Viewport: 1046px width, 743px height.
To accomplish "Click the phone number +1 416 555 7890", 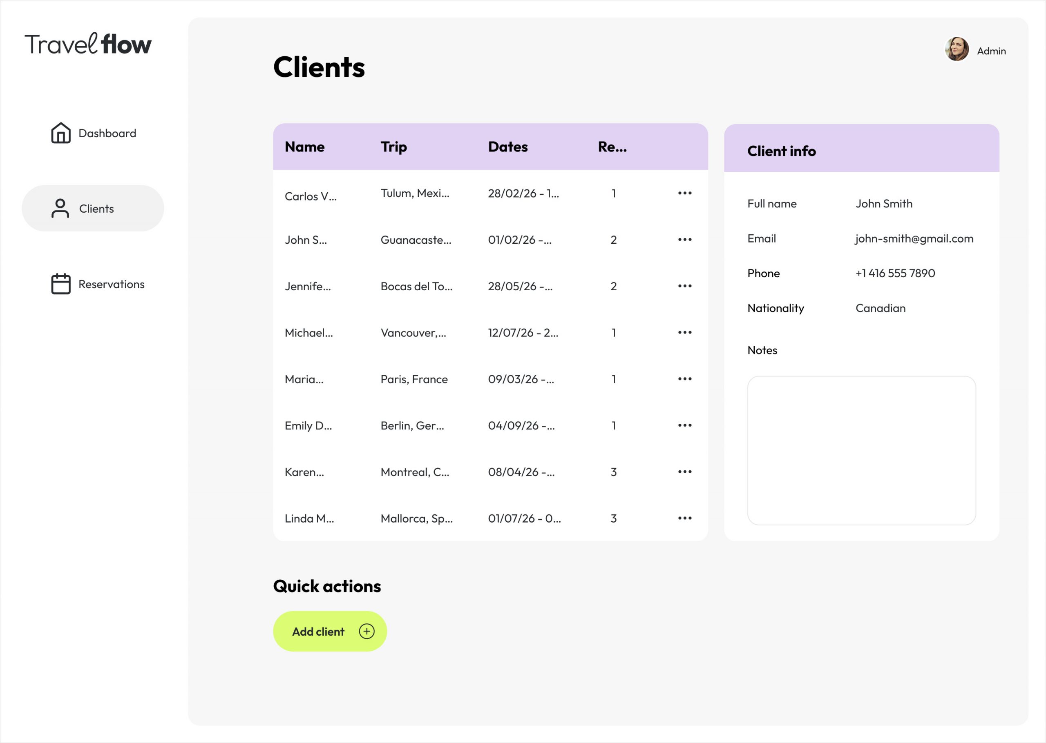I will coord(895,273).
